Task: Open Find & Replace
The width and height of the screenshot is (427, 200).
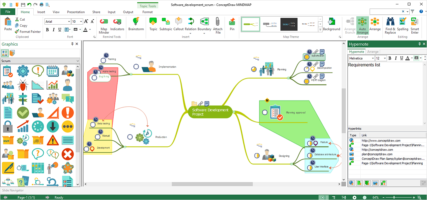Action: (390, 26)
